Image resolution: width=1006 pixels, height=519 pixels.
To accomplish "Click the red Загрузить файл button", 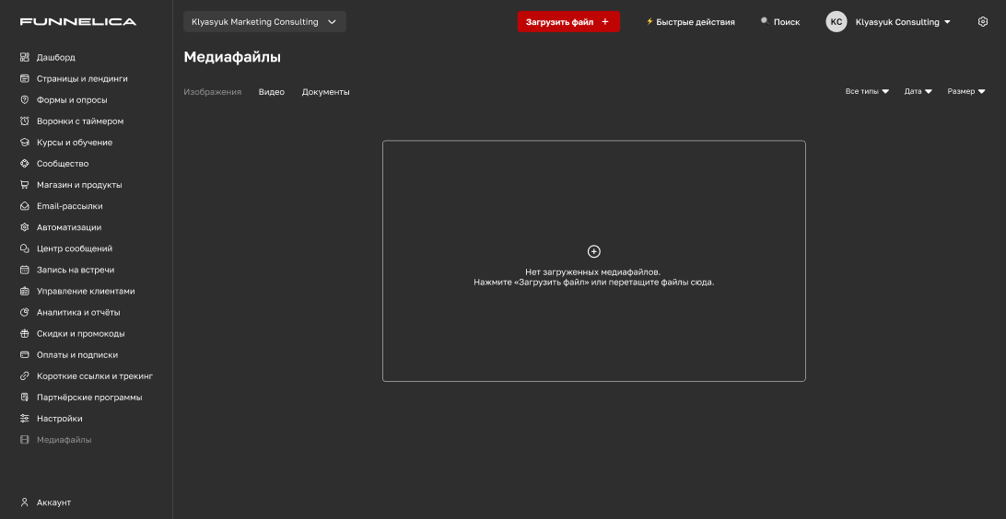I will [568, 22].
